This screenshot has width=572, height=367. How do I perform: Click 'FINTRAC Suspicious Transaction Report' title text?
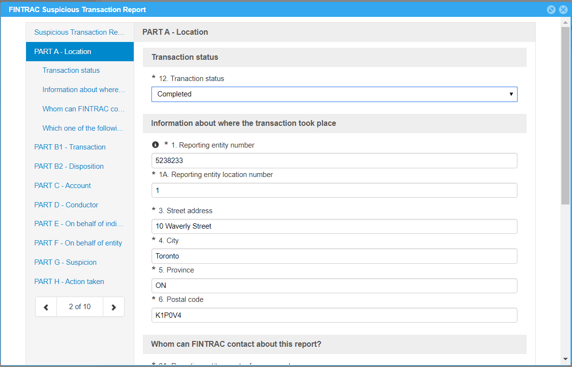pyautogui.click(x=77, y=10)
